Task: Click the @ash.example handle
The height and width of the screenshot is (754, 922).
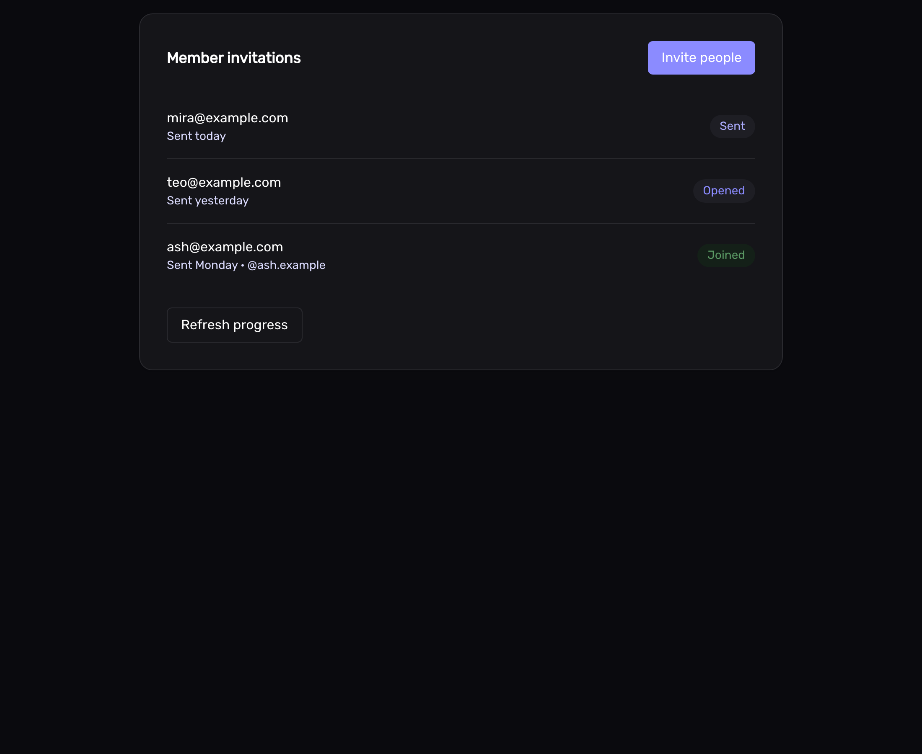Action: pos(286,265)
